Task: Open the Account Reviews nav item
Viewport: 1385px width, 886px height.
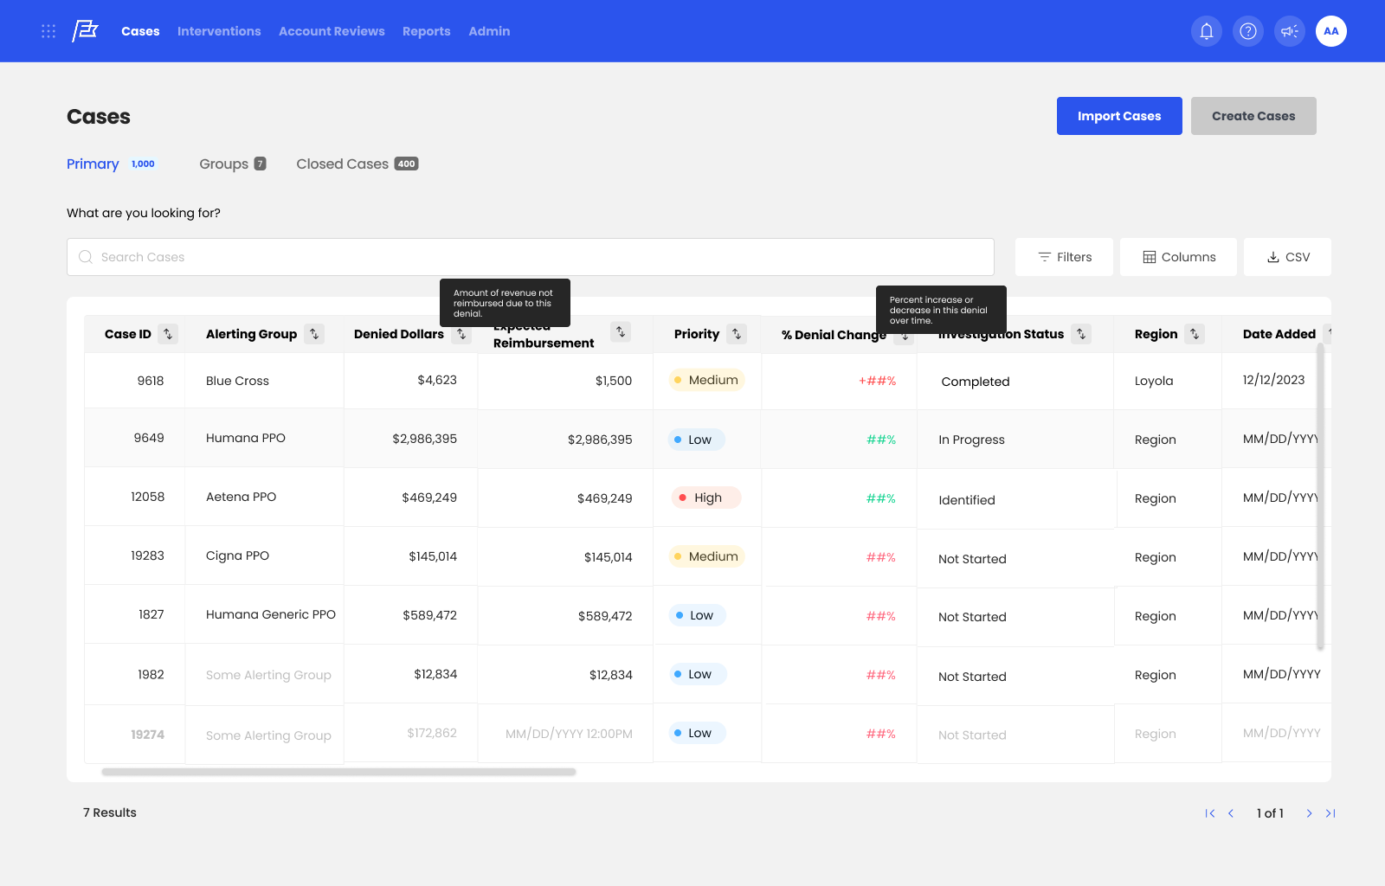Action: coord(332,31)
